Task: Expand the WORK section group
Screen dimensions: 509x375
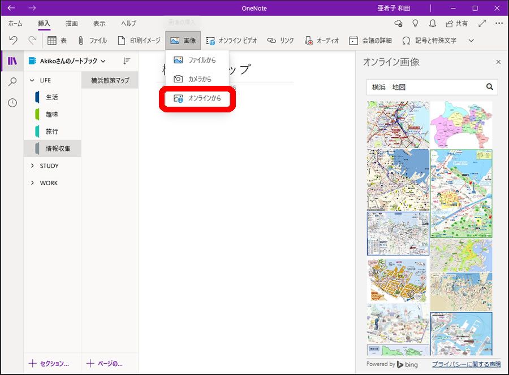Action: 32,183
